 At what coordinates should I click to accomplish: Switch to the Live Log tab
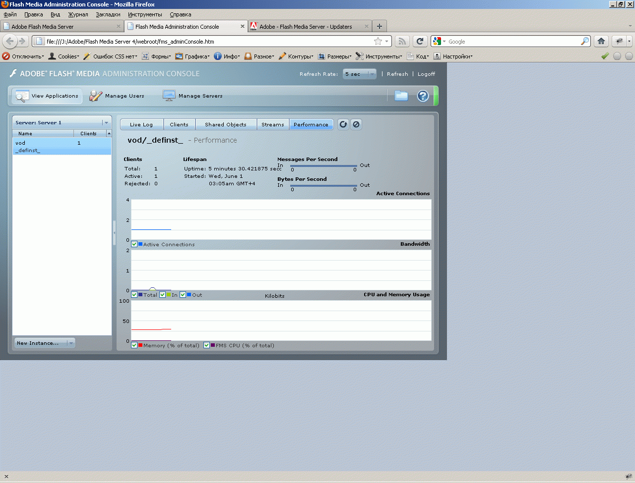click(x=141, y=124)
